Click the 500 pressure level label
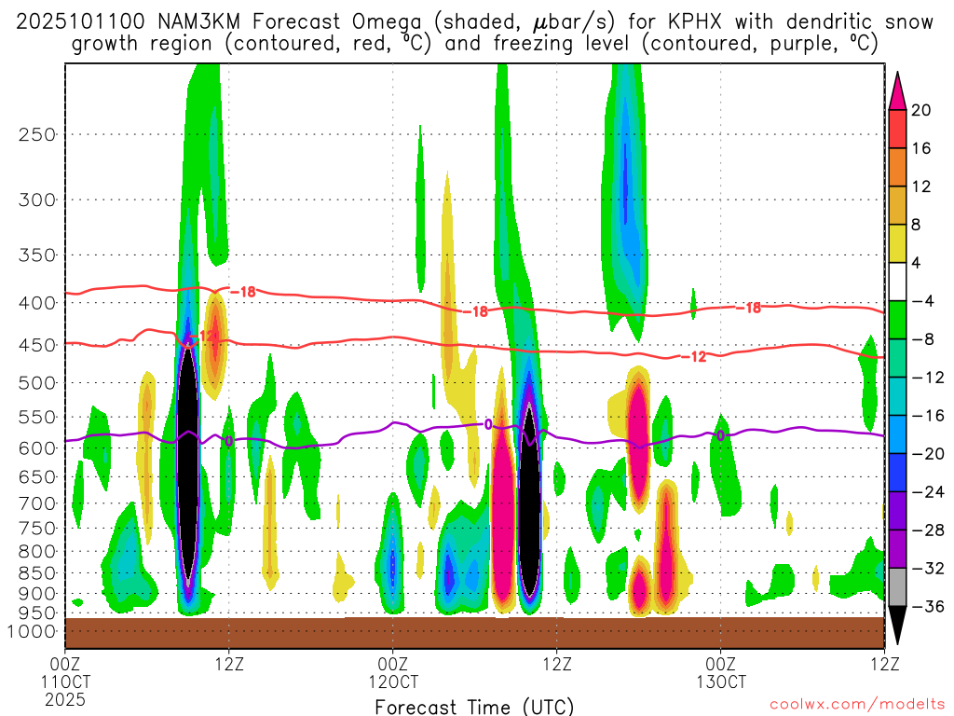Screen dimensions: 954x716 click(x=37, y=383)
